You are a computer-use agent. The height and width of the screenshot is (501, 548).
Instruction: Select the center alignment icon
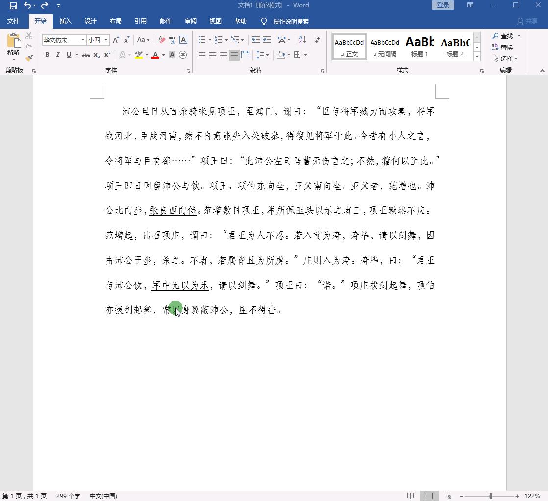(212, 55)
